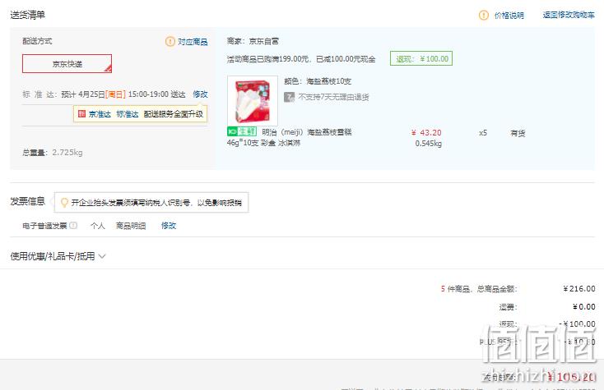Click the chevron beside 使用优惠/礼品卡/抵用
604x390 pixels.
pyautogui.click(x=102, y=256)
